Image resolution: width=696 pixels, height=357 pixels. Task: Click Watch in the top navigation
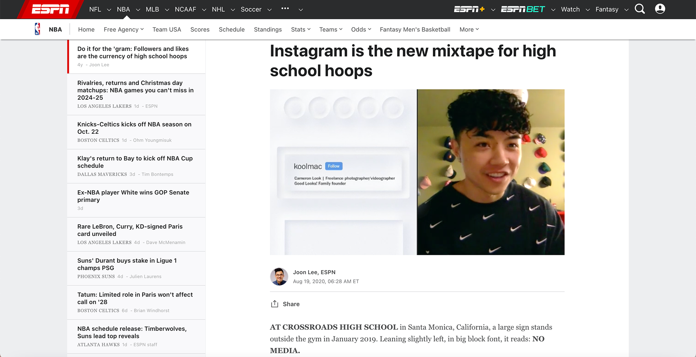pos(570,9)
